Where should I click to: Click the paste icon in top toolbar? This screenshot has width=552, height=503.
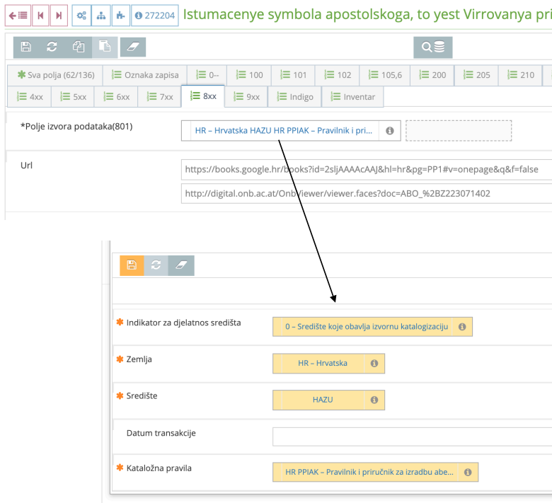coord(105,47)
